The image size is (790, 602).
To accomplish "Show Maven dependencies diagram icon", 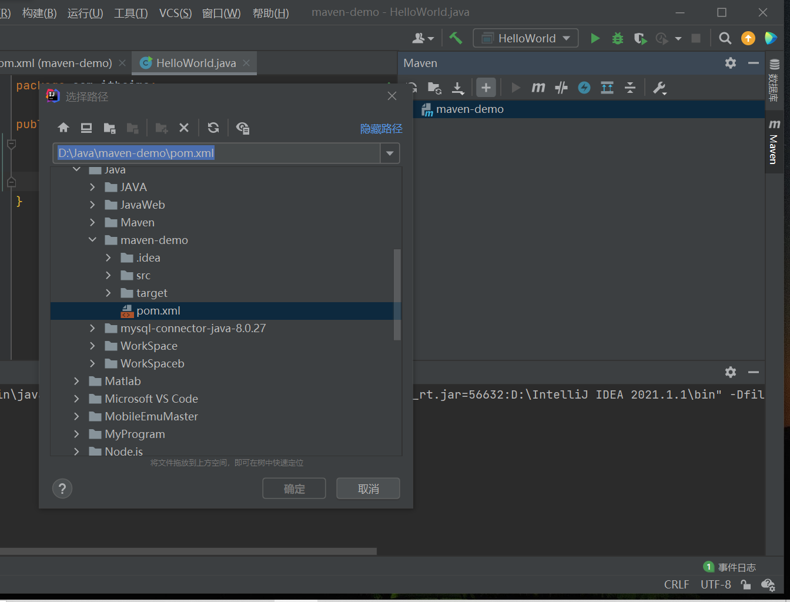I will tap(607, 88).
